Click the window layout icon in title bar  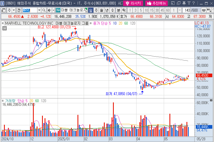tap(173, 3)
